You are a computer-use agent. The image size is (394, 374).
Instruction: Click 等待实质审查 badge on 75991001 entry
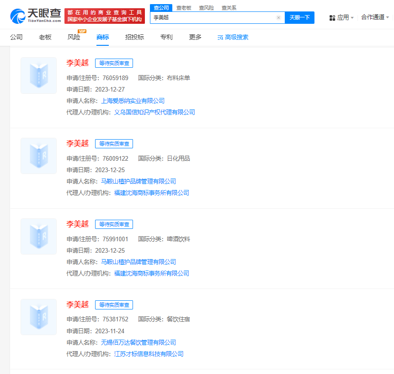tap(114, 224)
